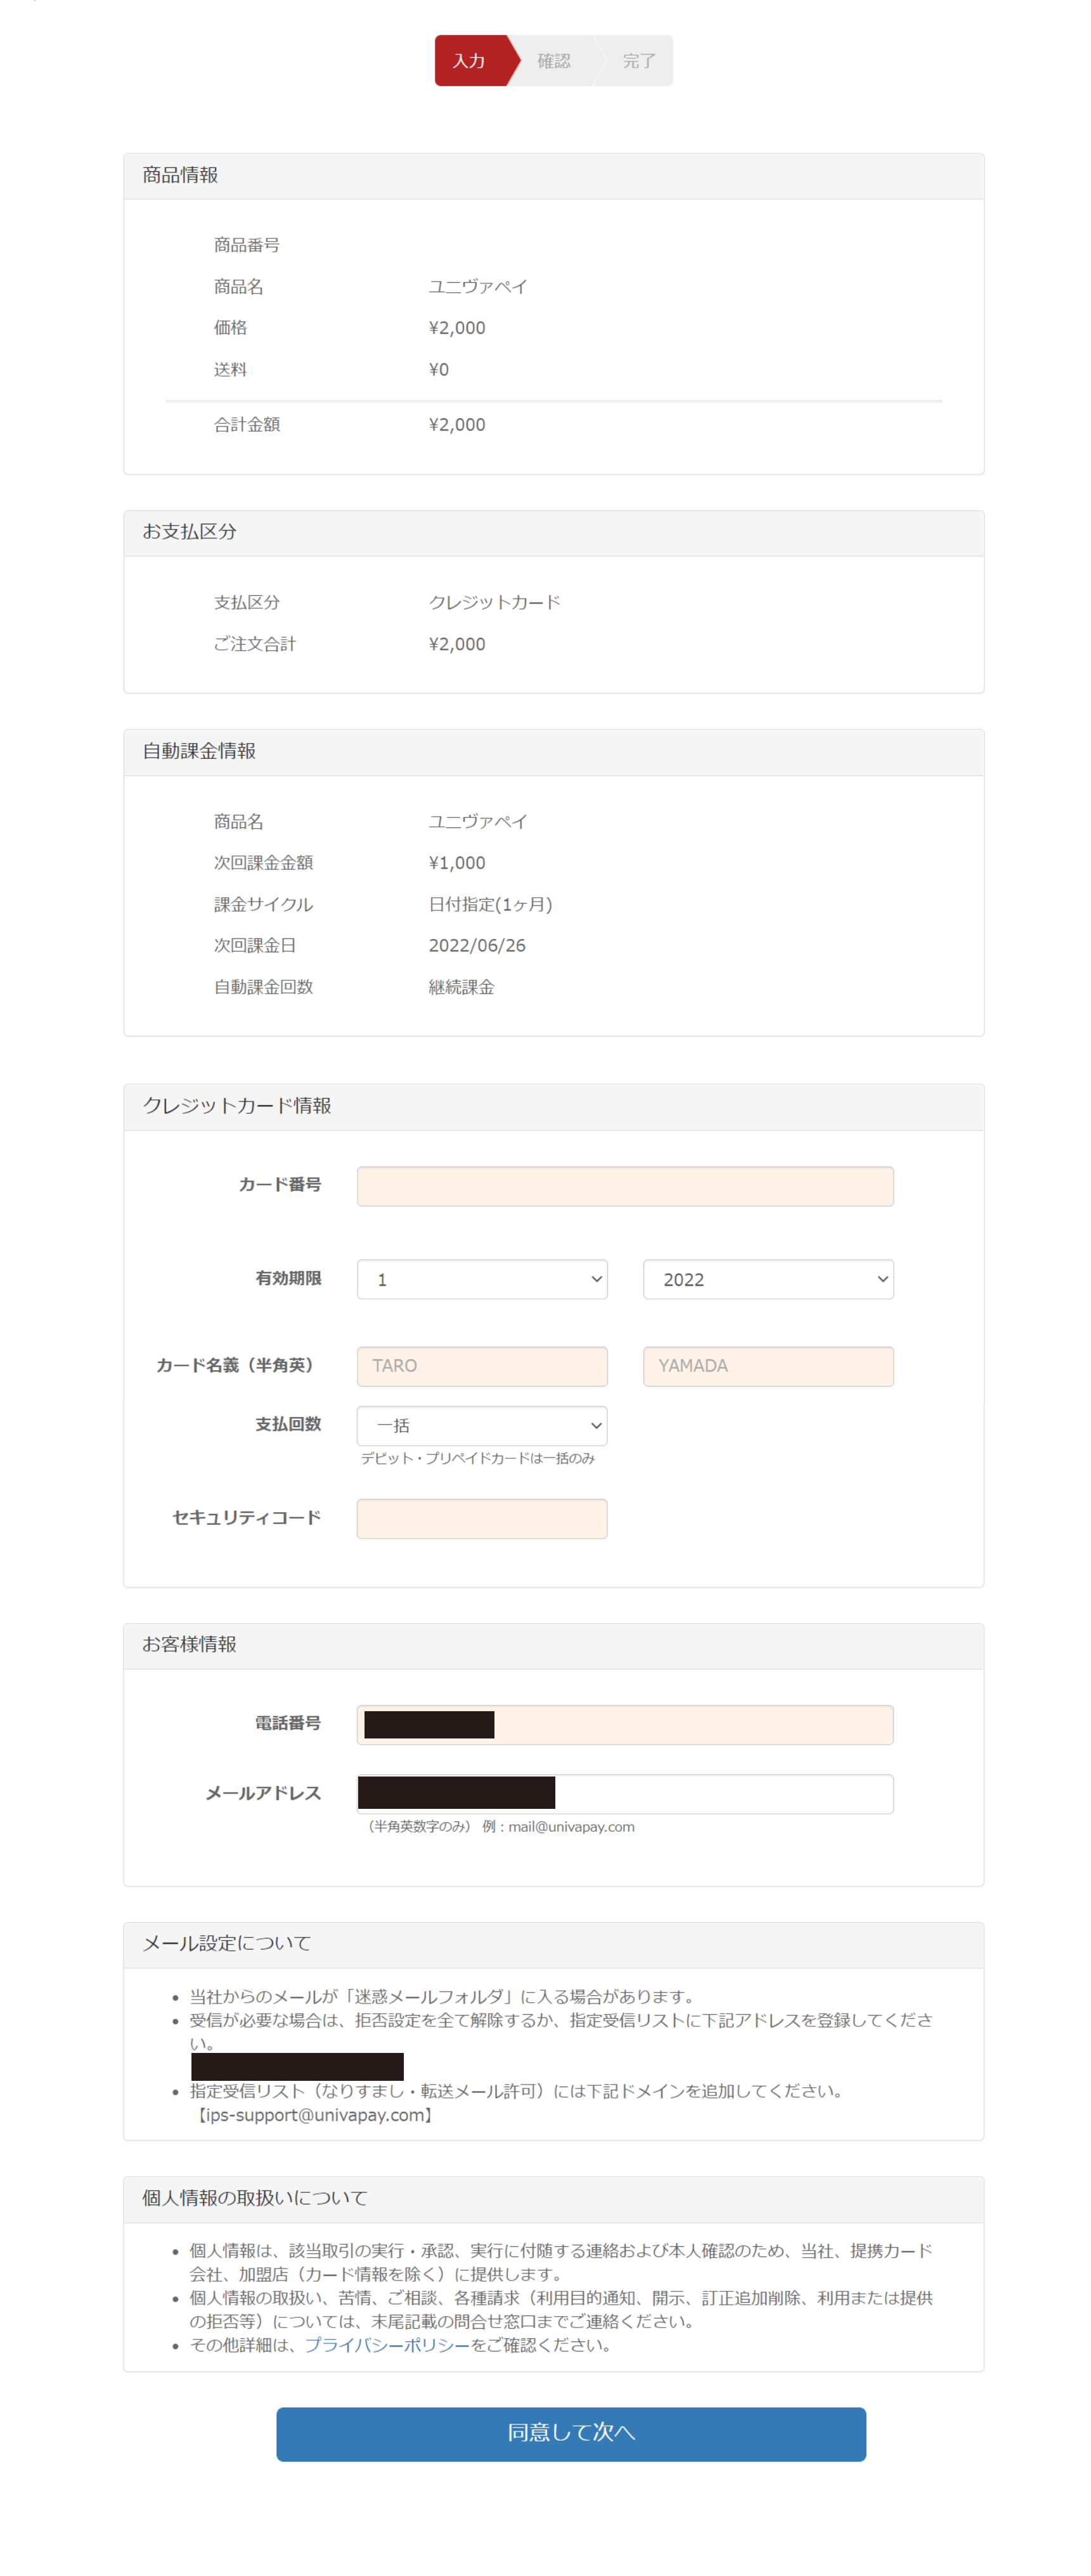
Task: Click the 自動課金情報 section header
Action: pos(199,751)
